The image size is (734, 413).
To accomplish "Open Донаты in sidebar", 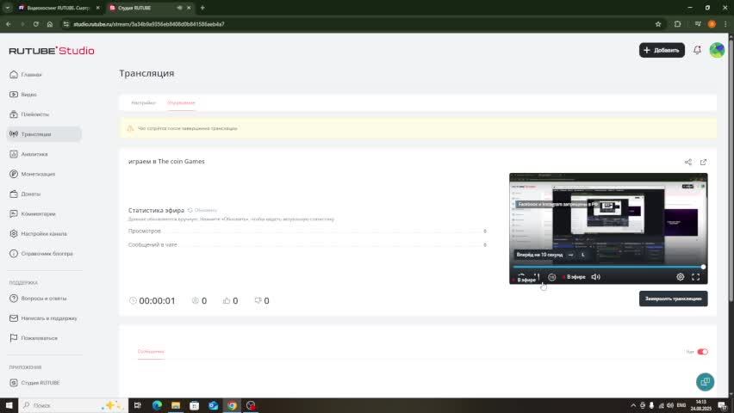I will click(25, 194).
